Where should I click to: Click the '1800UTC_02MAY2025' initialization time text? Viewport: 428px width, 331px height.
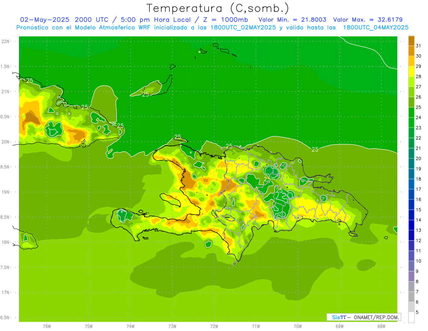click(x=241, y=27)
